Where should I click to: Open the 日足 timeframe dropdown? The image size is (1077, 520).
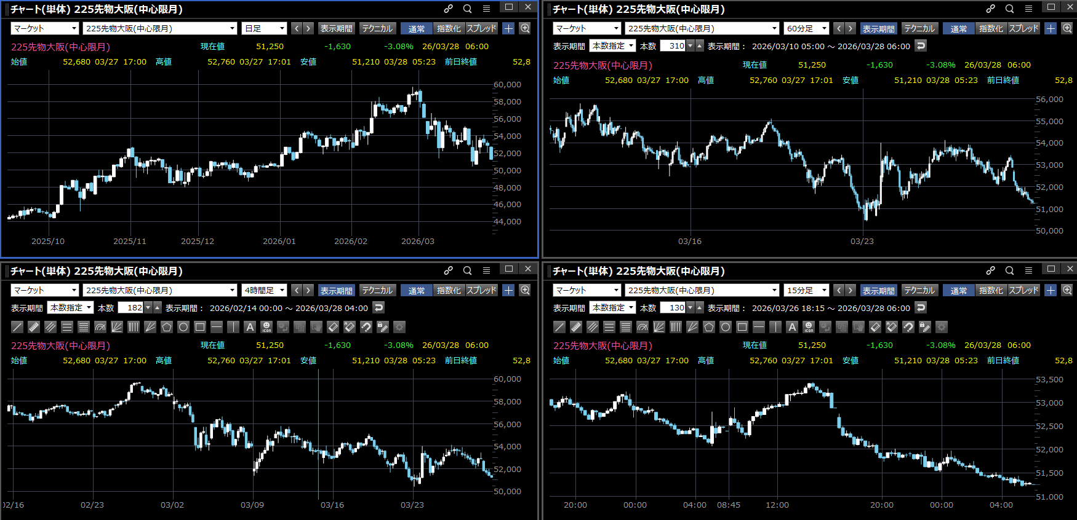point(264,28)
